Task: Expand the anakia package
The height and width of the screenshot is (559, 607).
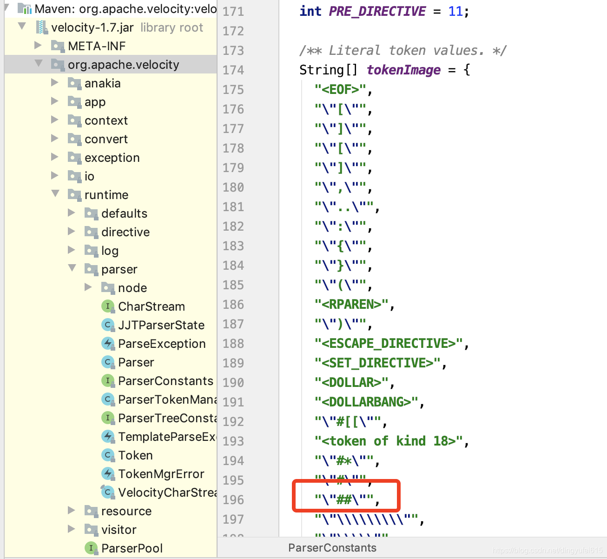Action: pyautogui.click(x=55, y=82)
